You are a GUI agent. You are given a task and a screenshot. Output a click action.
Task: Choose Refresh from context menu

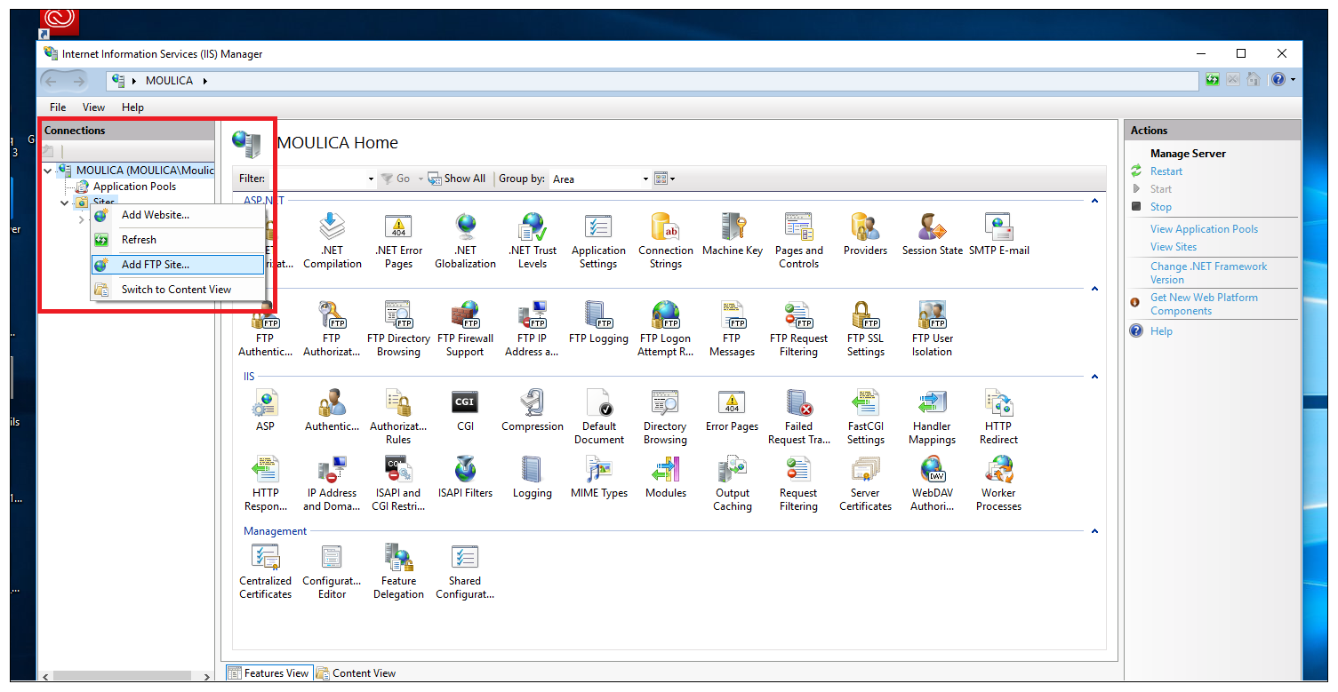click(x=178, y=240)
